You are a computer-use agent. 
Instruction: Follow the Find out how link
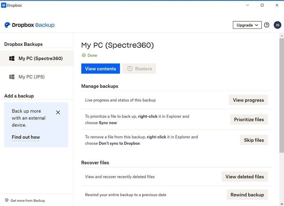click(x=26, y=137)
